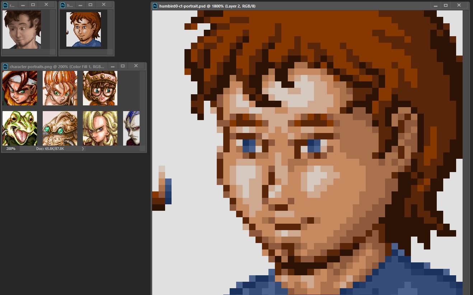Viewport: 473px width, 295px height.
Task: Click the 200% zoom level field
Action: (x=11, y=148)
